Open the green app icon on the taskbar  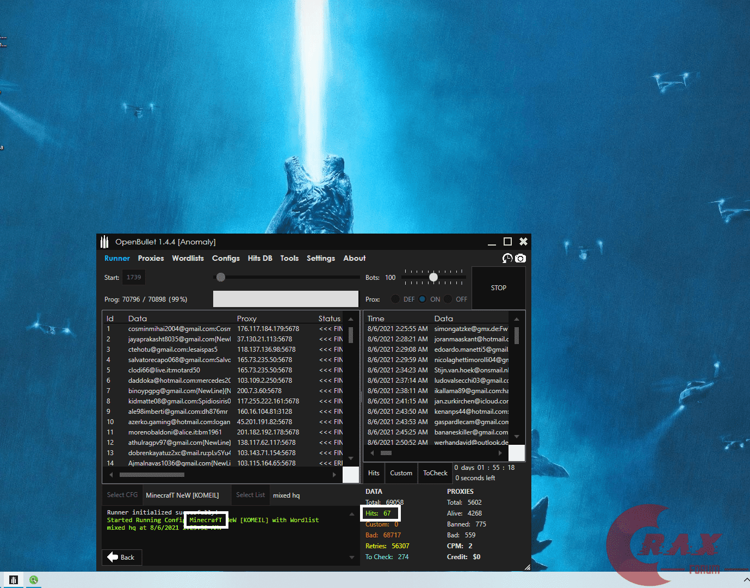[34, 580]
